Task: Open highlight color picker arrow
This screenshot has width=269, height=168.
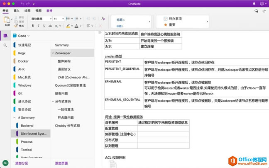Action: pyautogui.click(x=72, y=26)
